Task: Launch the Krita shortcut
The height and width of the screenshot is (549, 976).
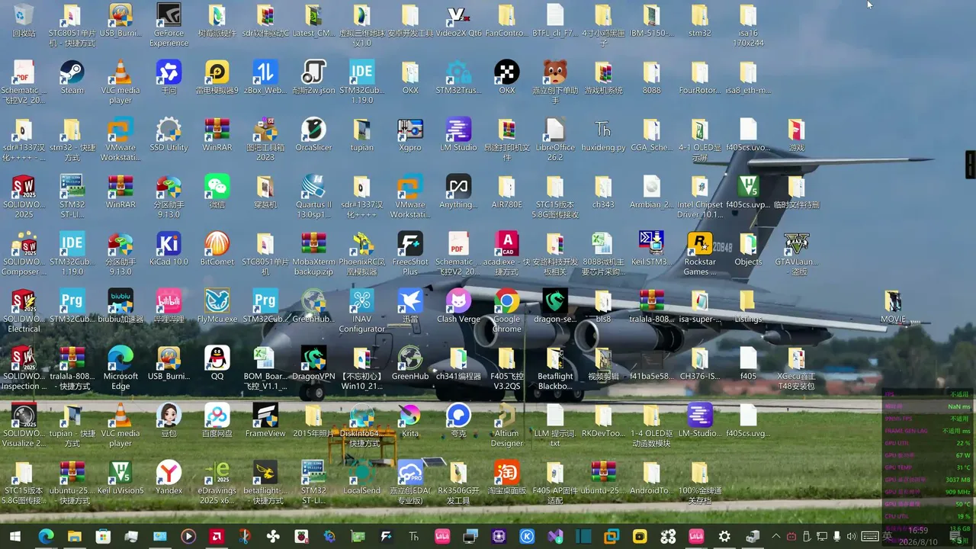Action: click(x=410, y=421)
